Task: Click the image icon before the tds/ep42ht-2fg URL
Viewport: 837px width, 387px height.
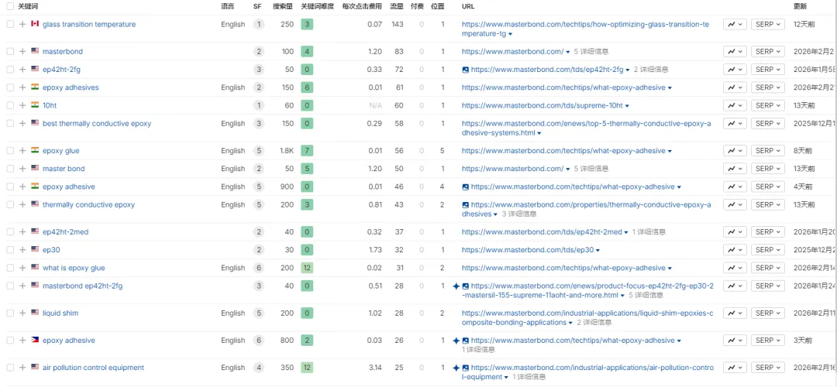Action: [x=466, y=70]
